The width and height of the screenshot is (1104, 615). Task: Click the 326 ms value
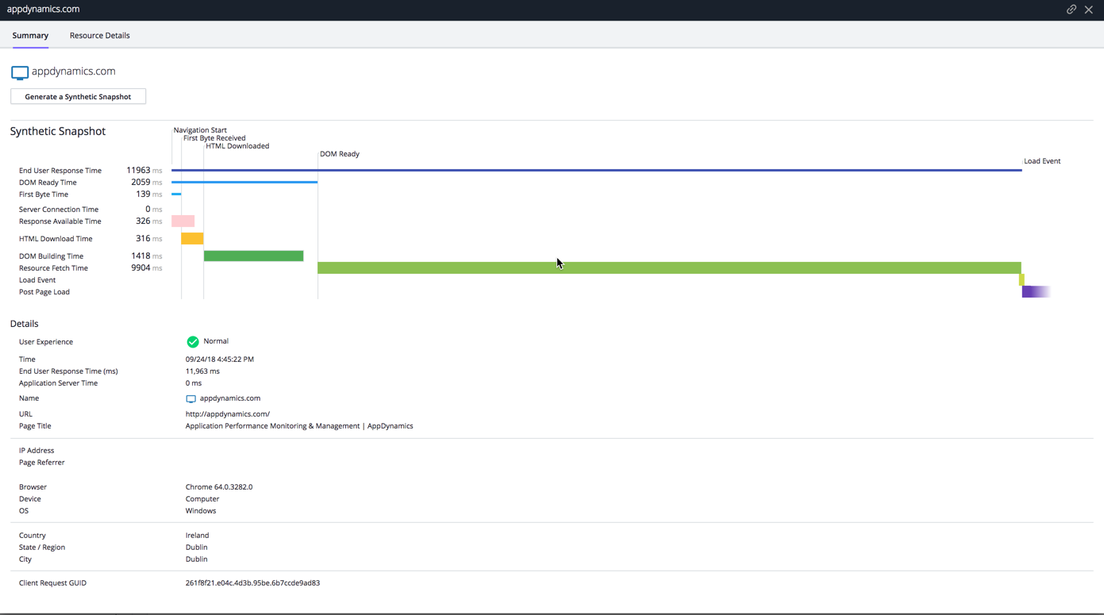point(149,221)
